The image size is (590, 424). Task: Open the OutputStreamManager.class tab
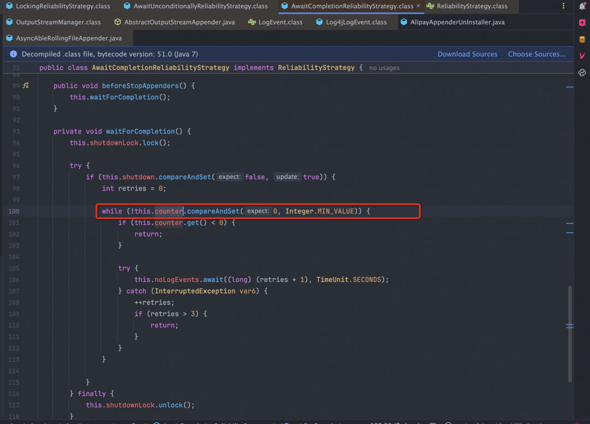[x=54, y=22]
